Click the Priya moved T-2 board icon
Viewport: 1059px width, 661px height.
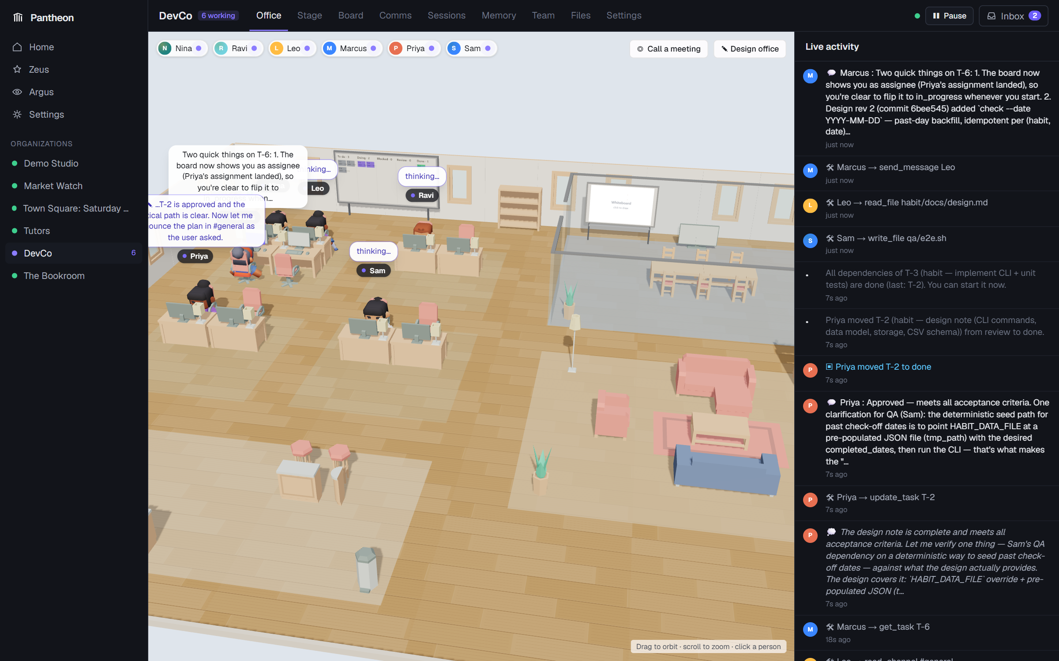(x=829, y=367)
